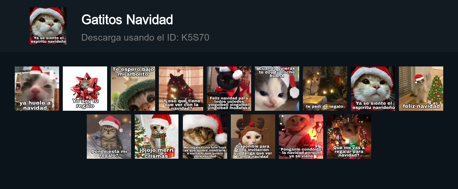Click 'Cuando quieras te doy tu nochebuena' sticker
The image size is (458, 189).
pos(277,89)
